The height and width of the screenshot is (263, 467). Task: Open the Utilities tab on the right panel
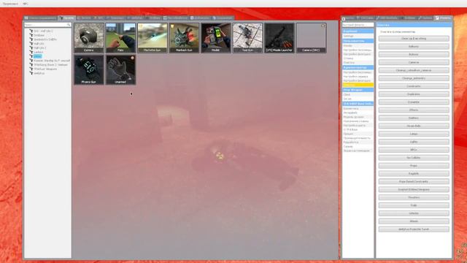[443, 18]
